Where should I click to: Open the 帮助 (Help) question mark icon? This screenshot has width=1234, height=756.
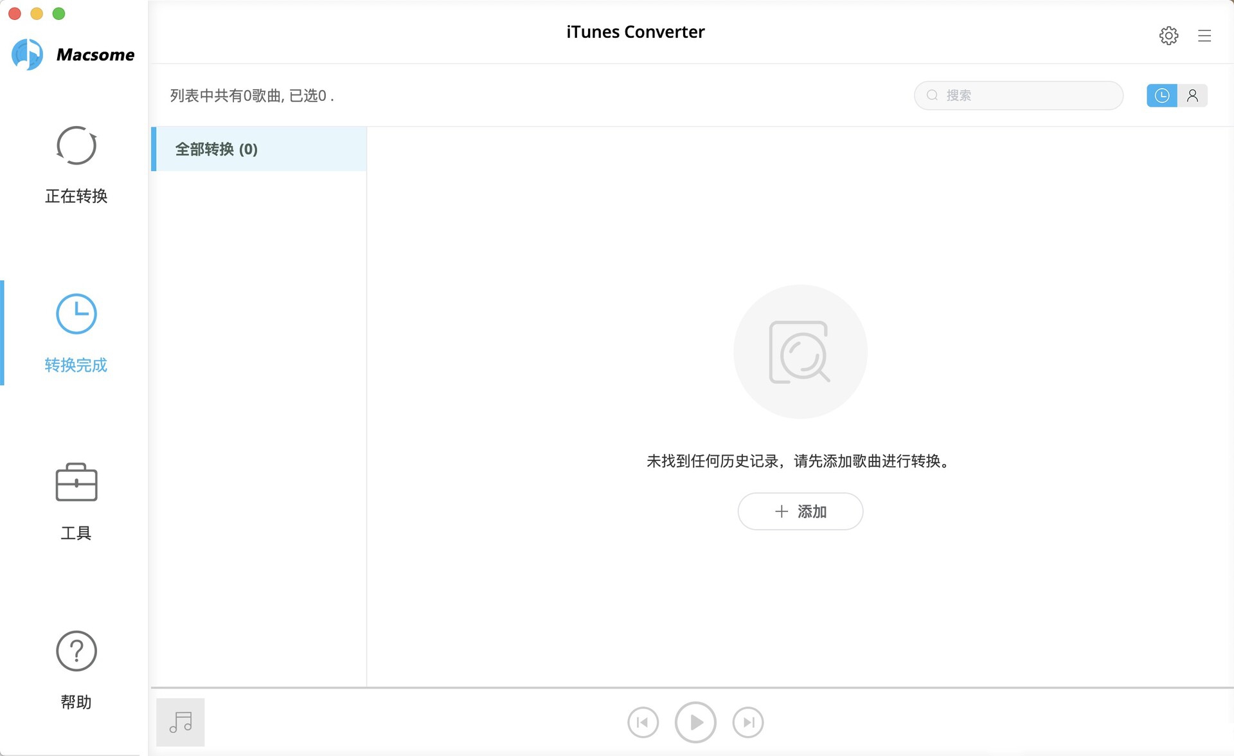[x=76, y=651]
